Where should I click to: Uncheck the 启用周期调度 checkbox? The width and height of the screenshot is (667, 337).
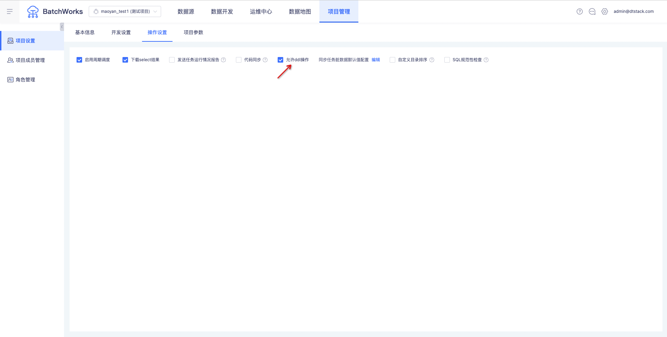pos(79,60)
